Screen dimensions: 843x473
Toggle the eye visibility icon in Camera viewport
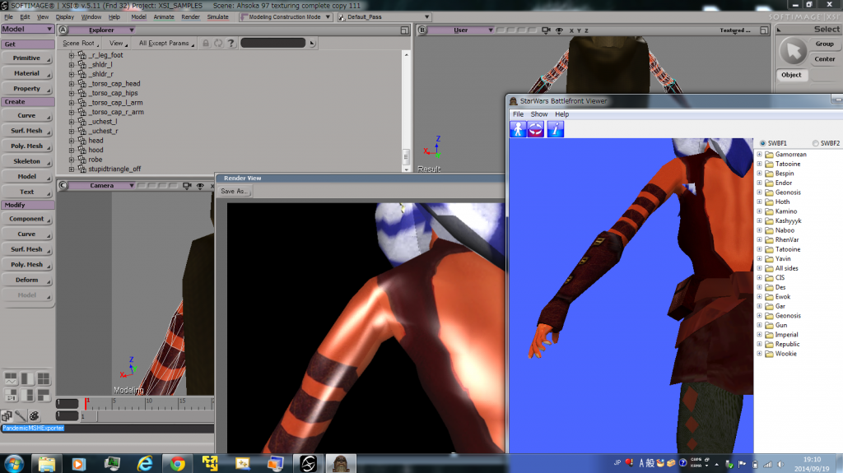[x=200, y=185]
